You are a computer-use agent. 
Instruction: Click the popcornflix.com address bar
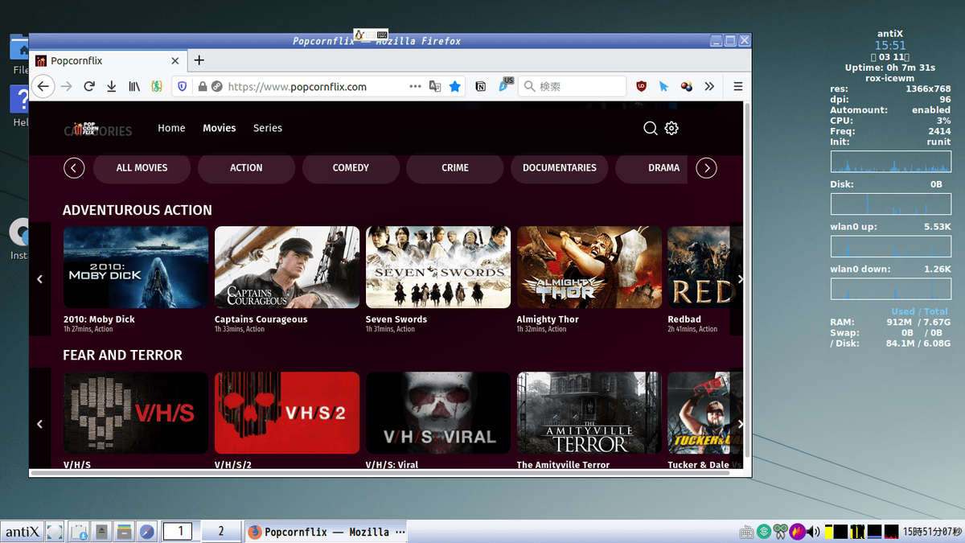click(318, 86)
